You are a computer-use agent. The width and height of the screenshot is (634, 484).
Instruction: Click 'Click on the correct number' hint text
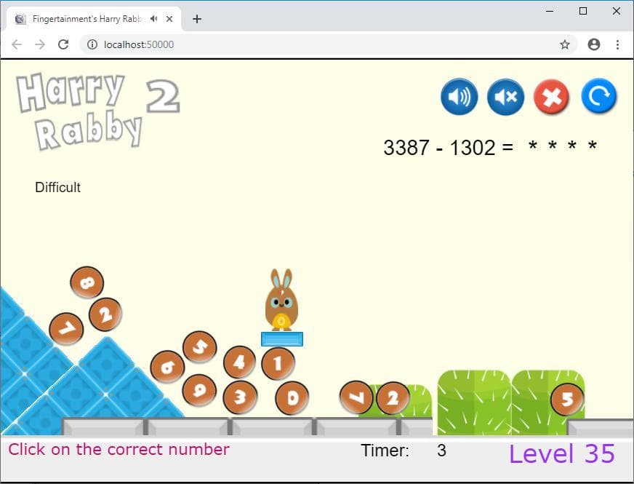point(119,449)
